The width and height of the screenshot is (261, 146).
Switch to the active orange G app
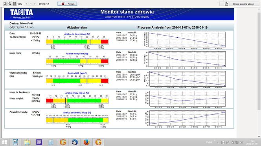tap(98, 142)
